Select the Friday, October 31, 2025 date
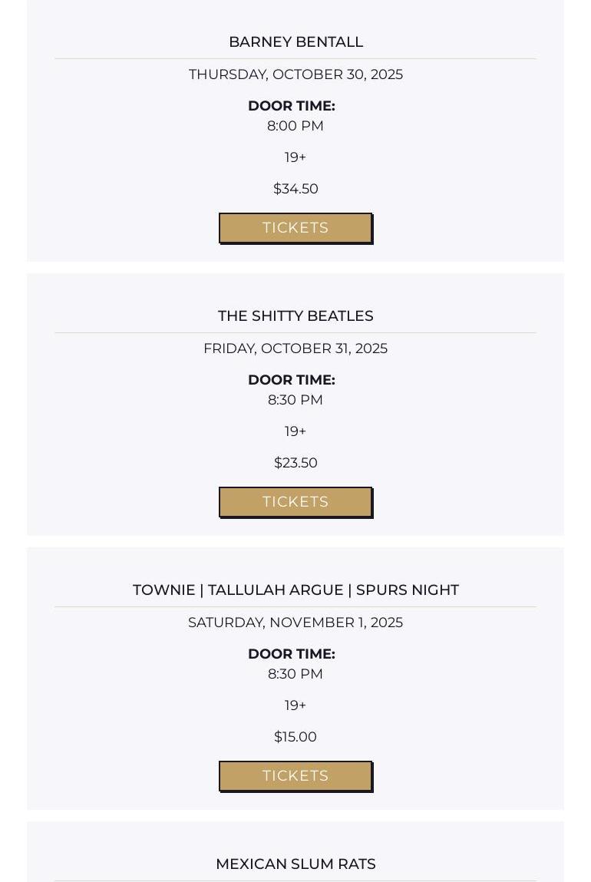The image size is (591, 882). coord(295,349)
